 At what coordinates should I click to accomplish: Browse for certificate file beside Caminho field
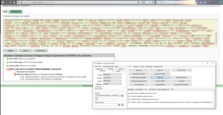coord(123,96)
